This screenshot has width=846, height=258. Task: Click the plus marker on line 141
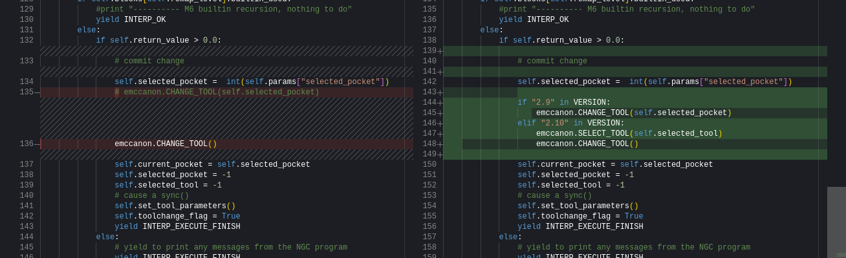click(x=440, y=72)
